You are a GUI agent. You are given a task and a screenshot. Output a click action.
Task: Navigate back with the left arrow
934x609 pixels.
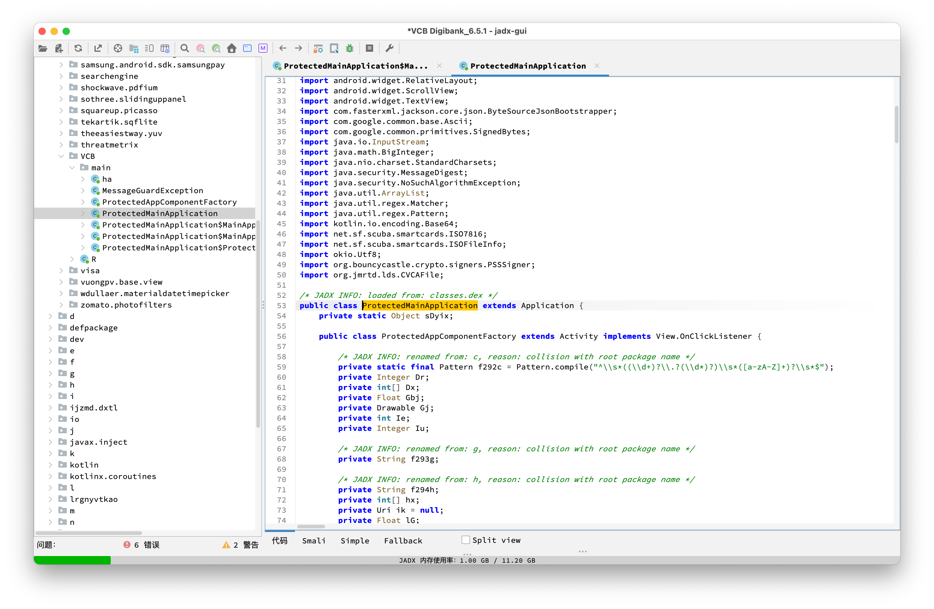pyautogui.click(x=283, y=48)
